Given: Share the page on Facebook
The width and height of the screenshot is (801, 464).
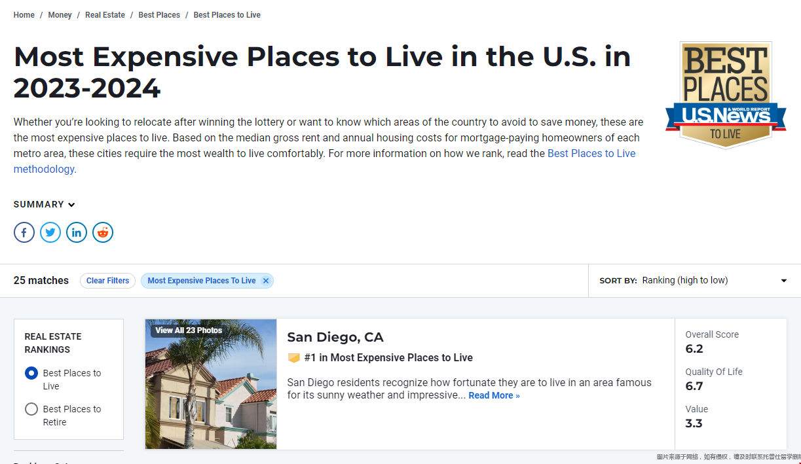Looking at the screenshot, I should [x=24, y=232].
